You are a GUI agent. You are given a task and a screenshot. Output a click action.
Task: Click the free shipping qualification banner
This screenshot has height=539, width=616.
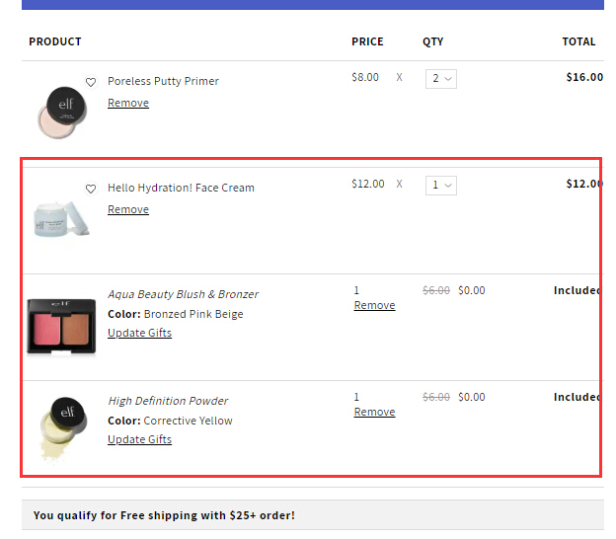point(164,515)
